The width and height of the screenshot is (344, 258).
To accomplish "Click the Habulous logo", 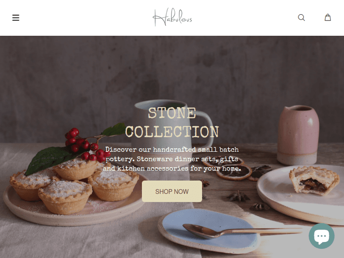I will click(x=172, y=17).
